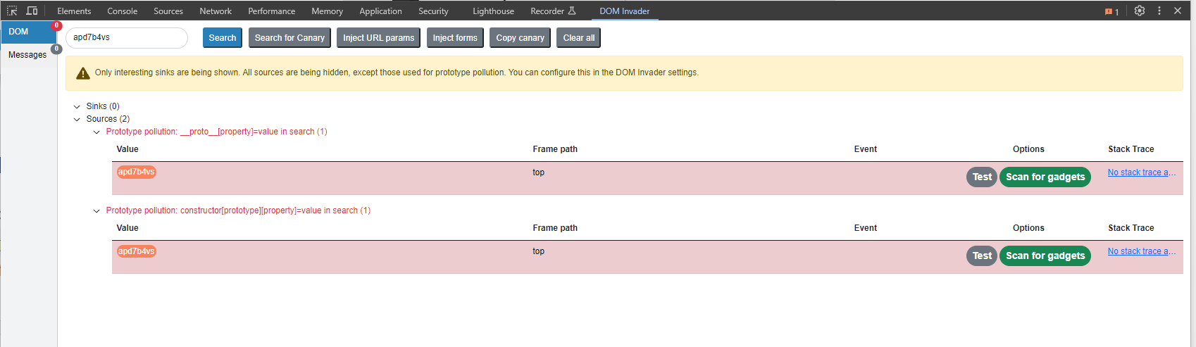Screen dimensions: 1196x347
Task: Open the DevTools three-dot customize menu
Action: (x=1159, y=11)
